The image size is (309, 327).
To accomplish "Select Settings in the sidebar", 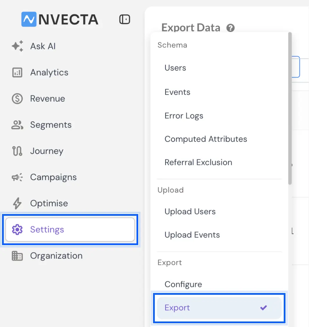I will (70, 230).
